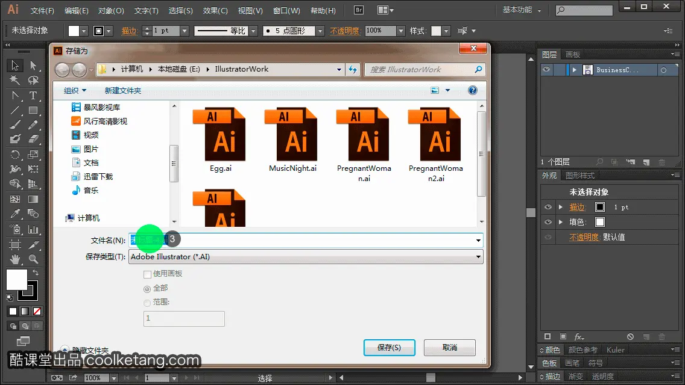Select the Rotate tool

[15, 155]
